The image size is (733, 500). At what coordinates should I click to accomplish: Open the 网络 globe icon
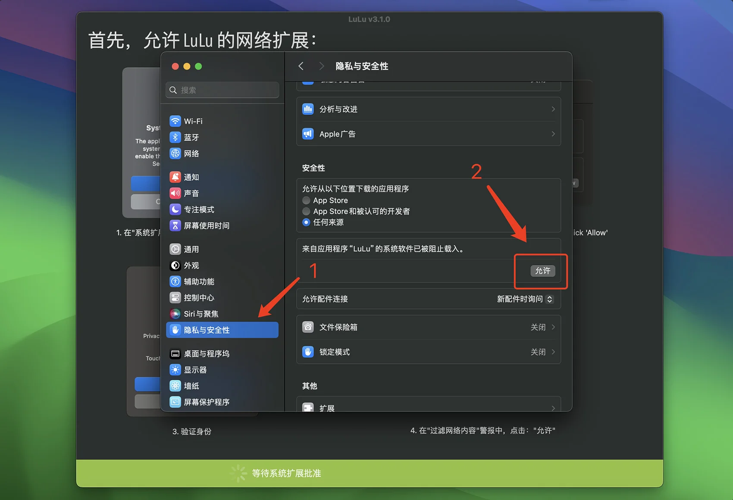(x=175, y=153)
